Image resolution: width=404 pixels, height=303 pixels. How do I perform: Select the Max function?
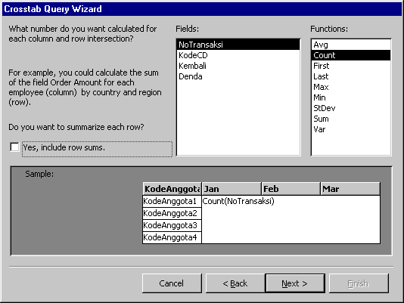tap(351, 87)
